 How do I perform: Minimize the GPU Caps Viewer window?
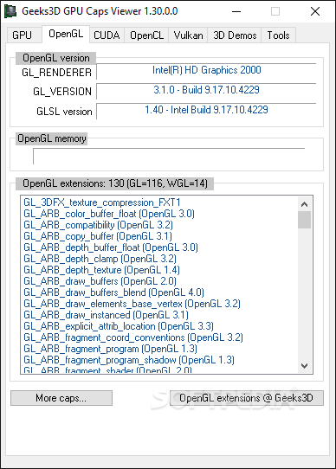[236, 11]
